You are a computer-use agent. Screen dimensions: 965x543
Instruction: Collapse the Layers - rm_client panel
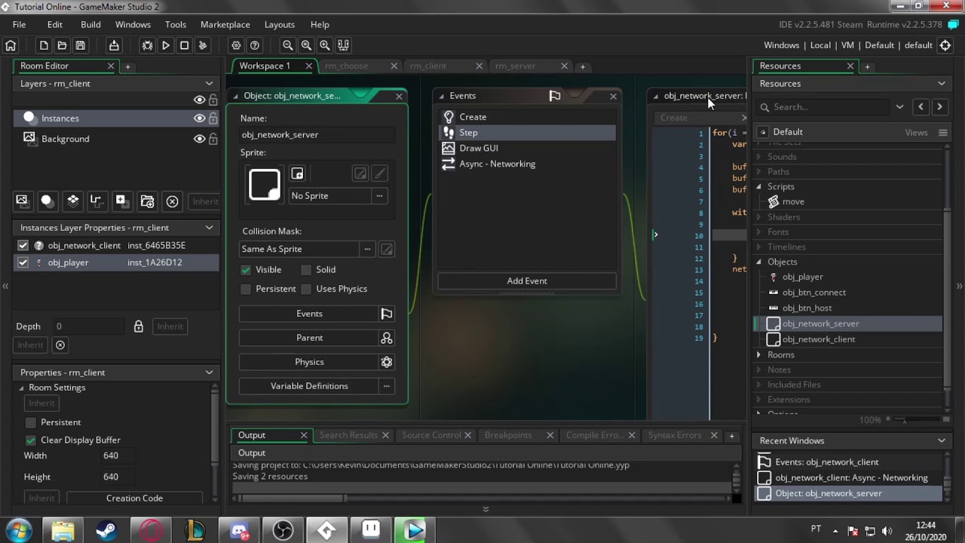coord(209,84)
